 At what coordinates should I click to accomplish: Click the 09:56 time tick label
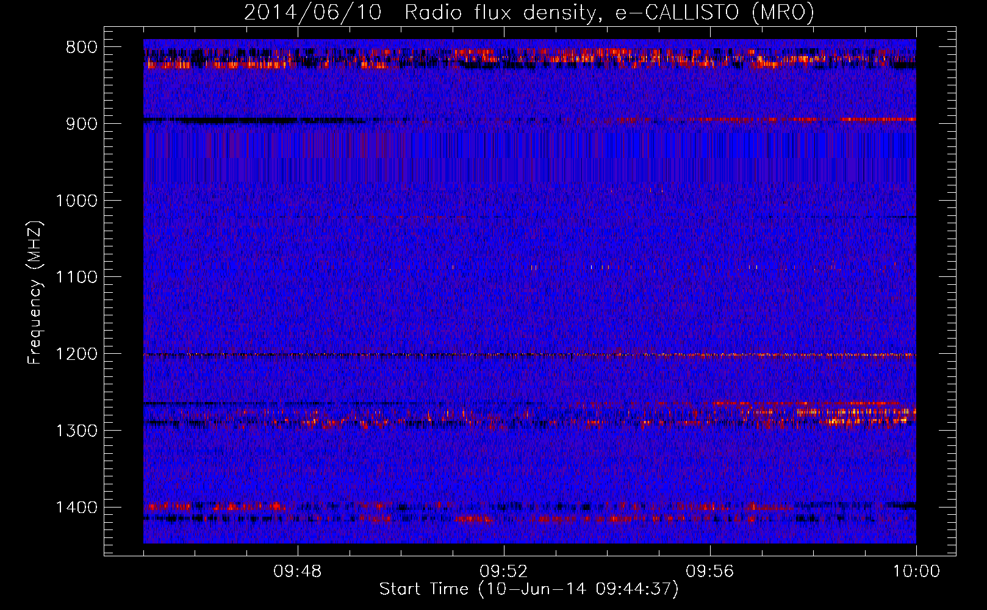(x=710, y=572)
